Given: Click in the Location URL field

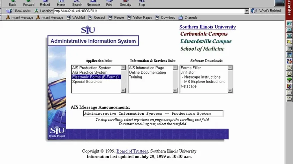Looking at the screenshot, I should (x=149, y=11).
